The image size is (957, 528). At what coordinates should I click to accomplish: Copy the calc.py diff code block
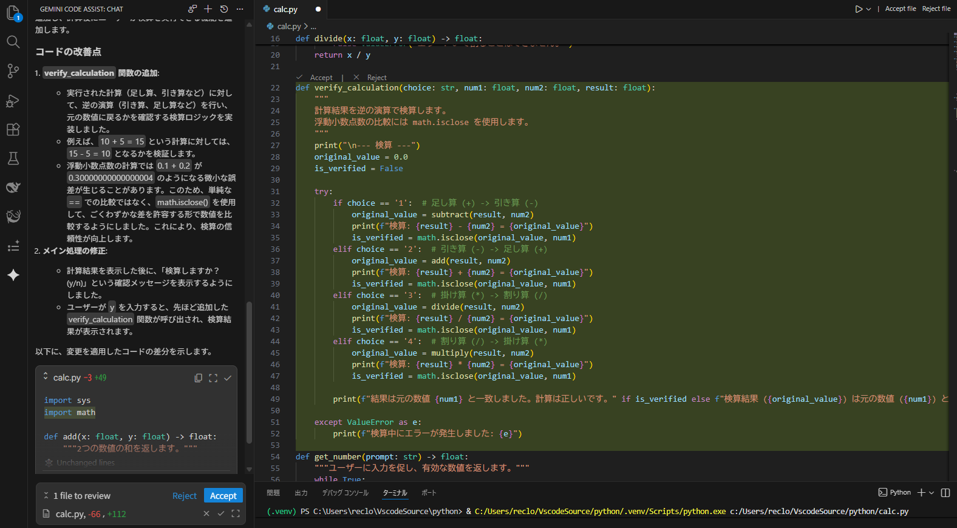[x=198, y=378]
